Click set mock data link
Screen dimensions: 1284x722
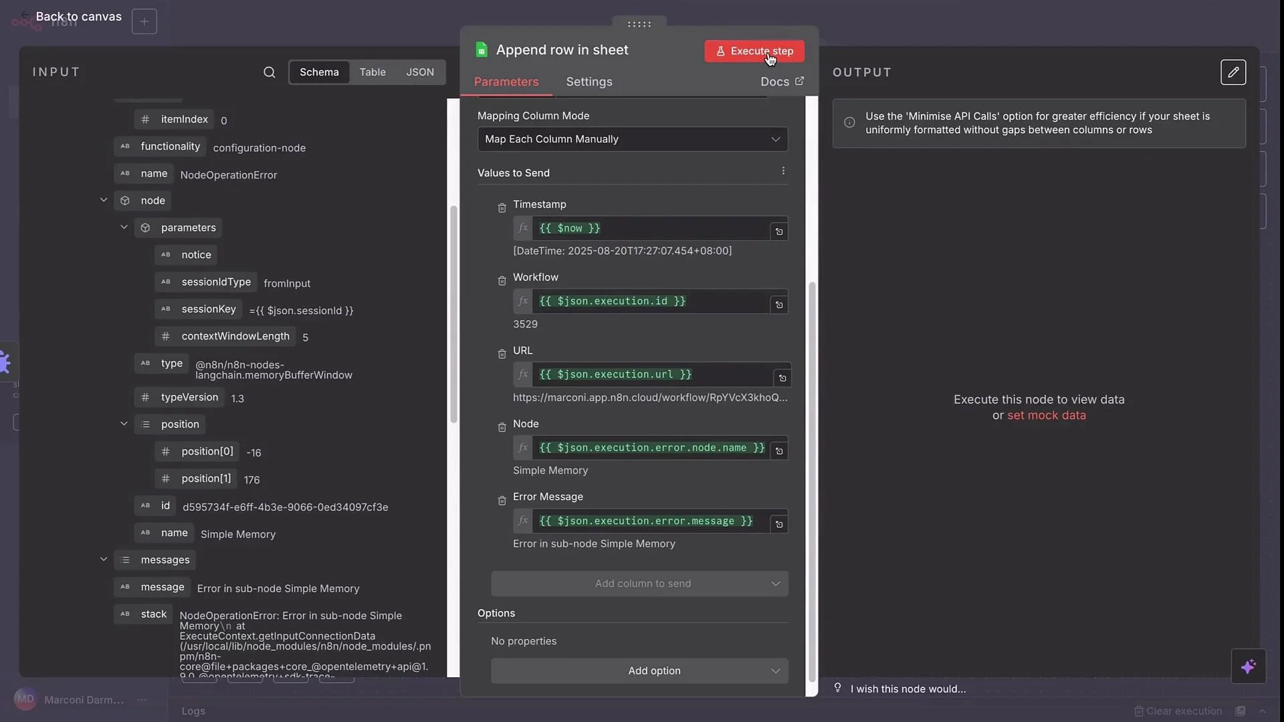coord(1046,415)
